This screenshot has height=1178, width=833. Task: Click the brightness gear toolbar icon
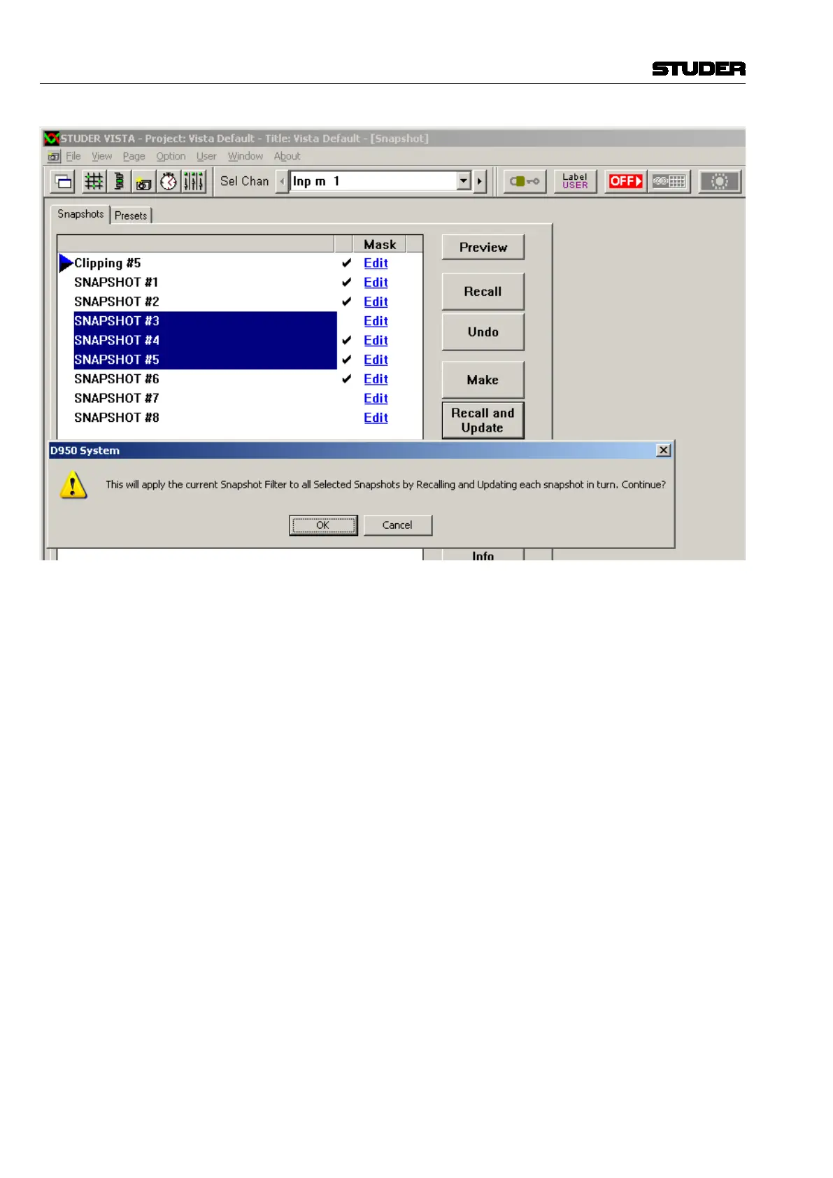719,182
